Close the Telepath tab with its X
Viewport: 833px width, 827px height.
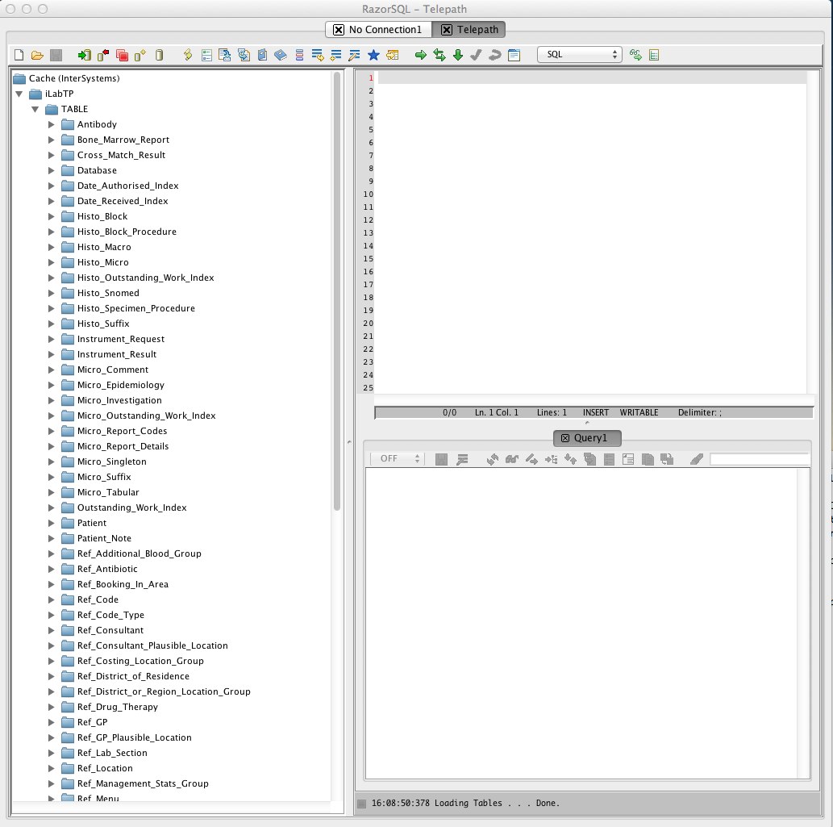(447, 30)
